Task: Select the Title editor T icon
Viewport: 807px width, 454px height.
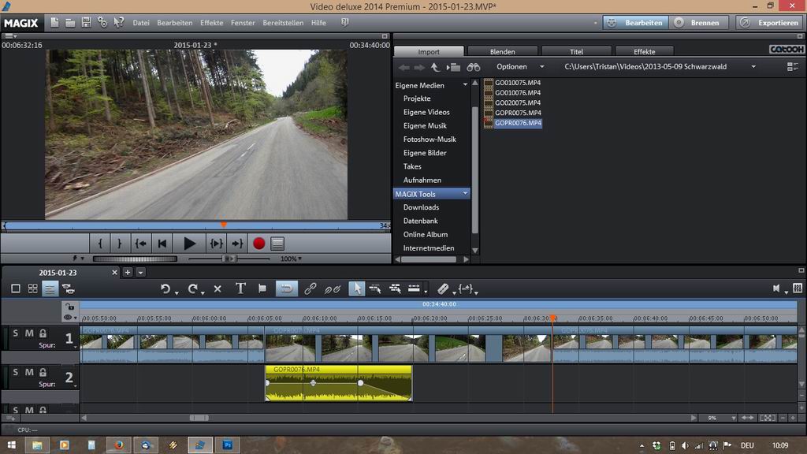Action: (x=240, y=289)
